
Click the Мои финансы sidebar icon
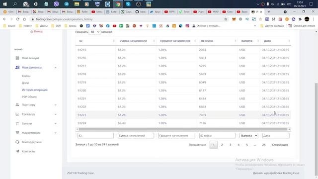(x=17, y=68)
